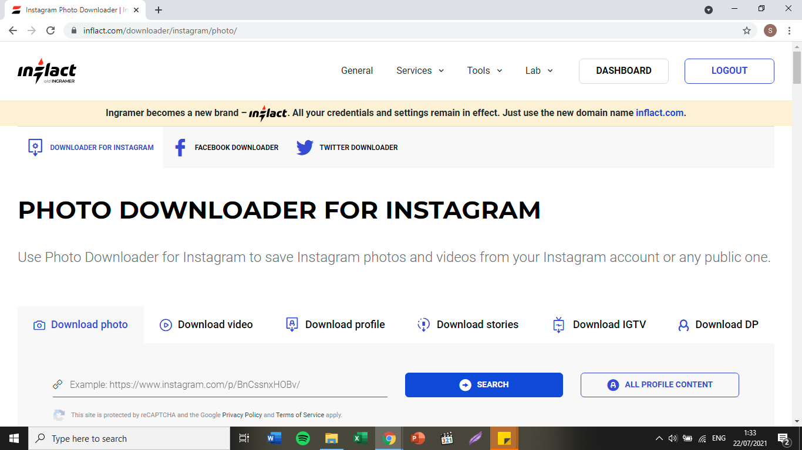This screenshot has height=450, width=802.
Task: Click the ALL PROFILE CONTENT button
Action: [660, 385]
